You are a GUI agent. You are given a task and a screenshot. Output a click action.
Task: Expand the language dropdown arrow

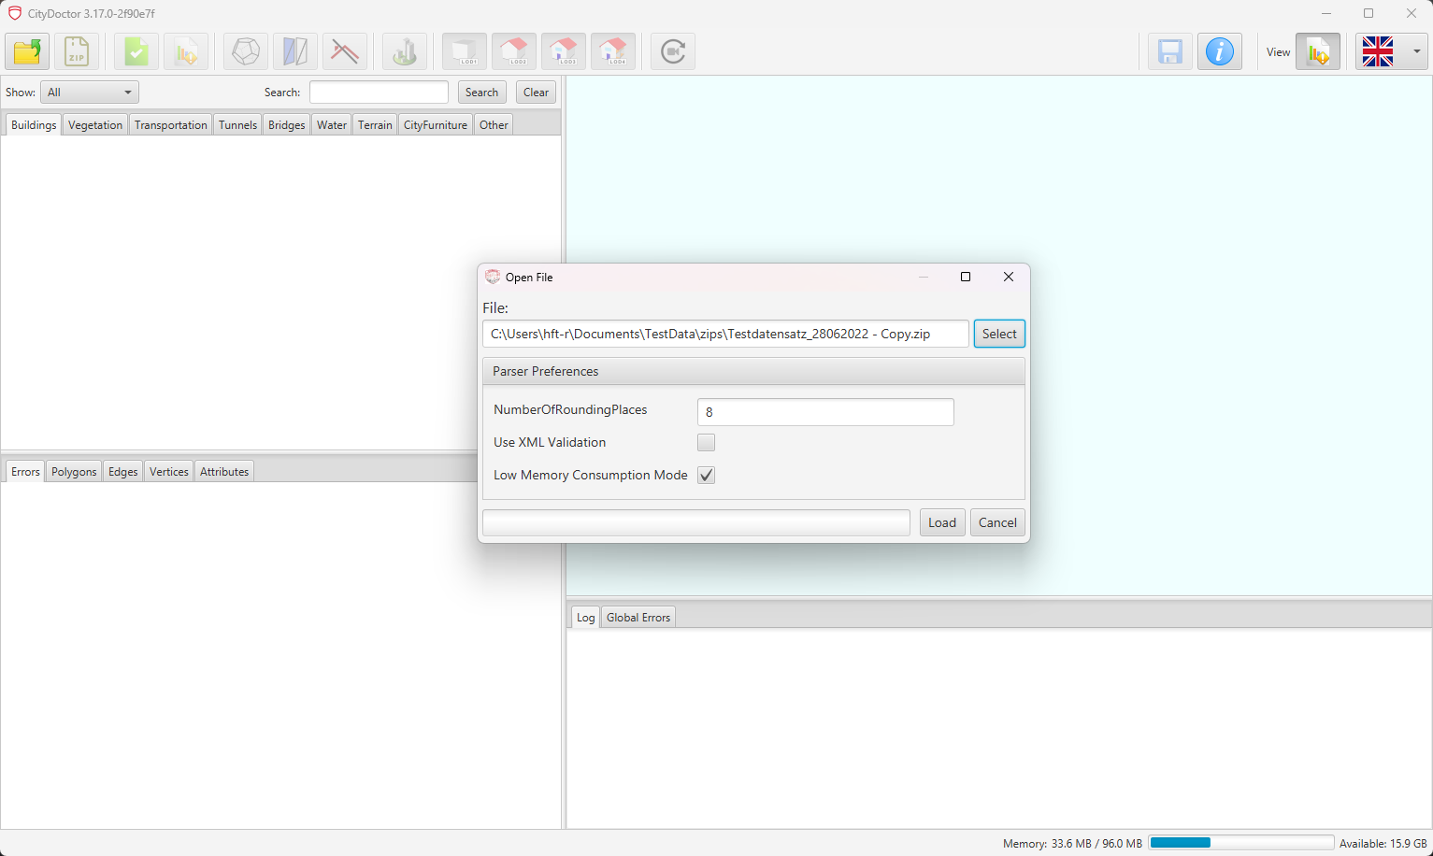click(1416, 51)
